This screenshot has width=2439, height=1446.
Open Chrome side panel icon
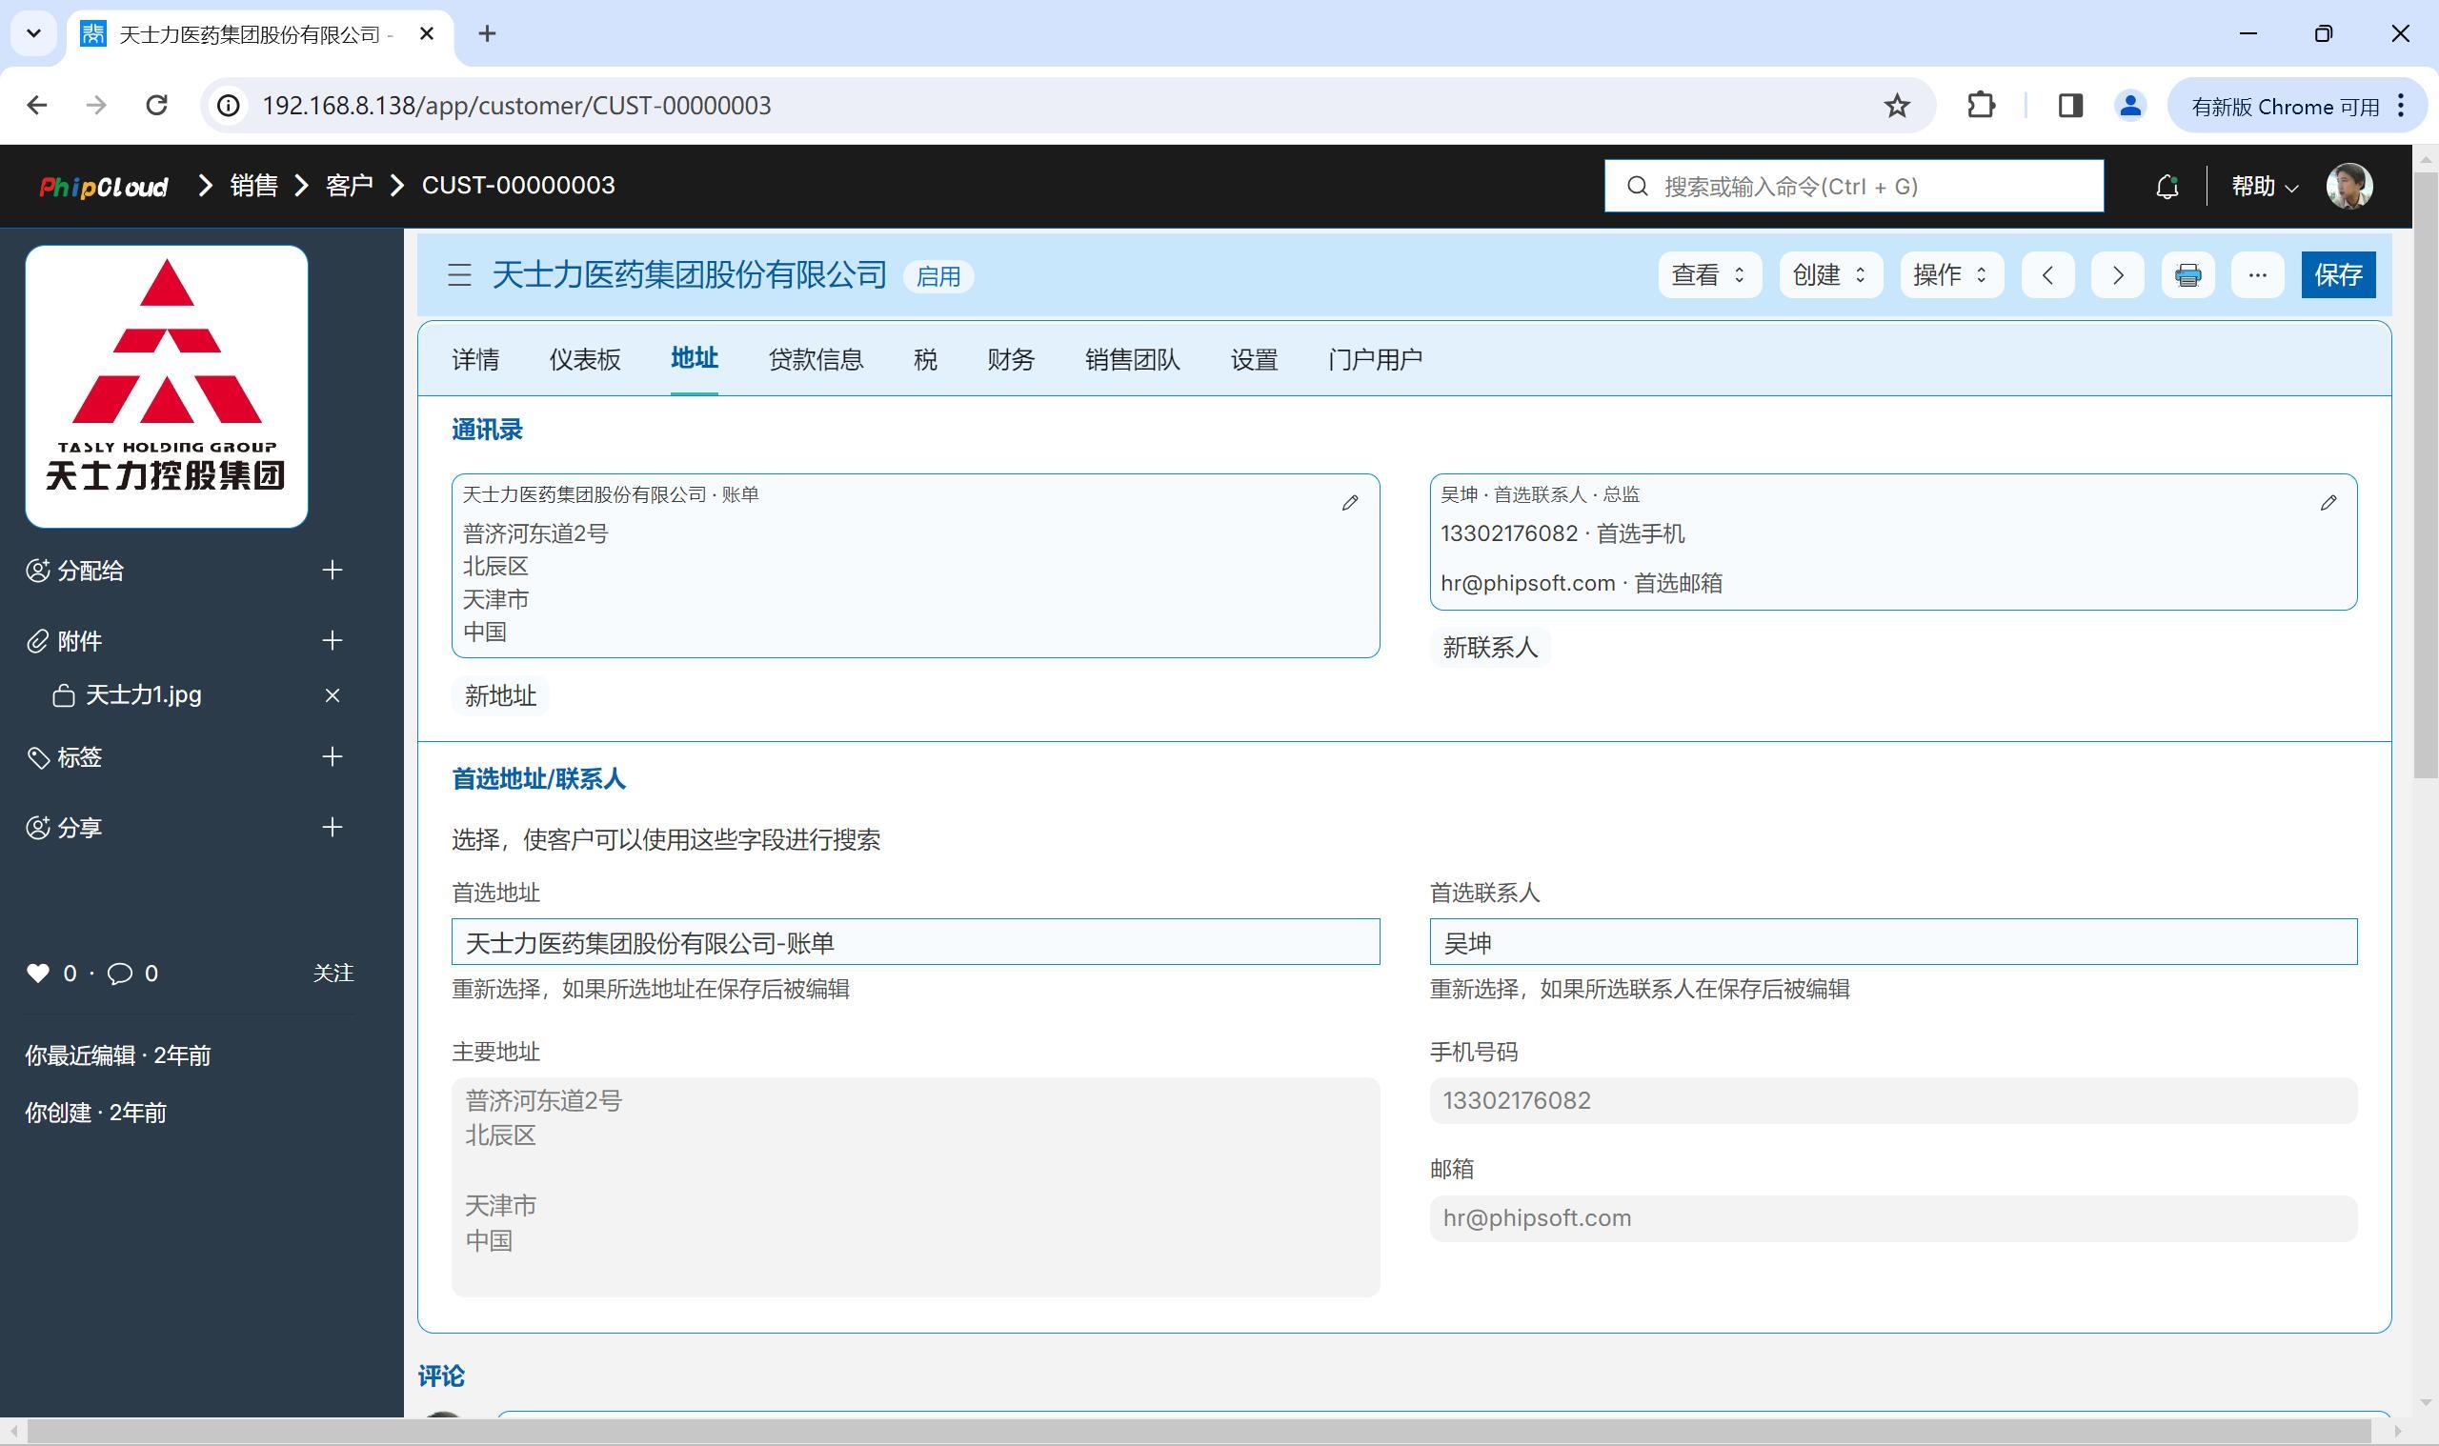(2069, 105)
